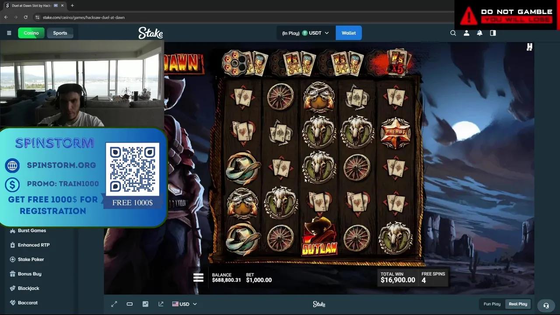
Task: Select Real Play mode
Action: pos(518,304)
